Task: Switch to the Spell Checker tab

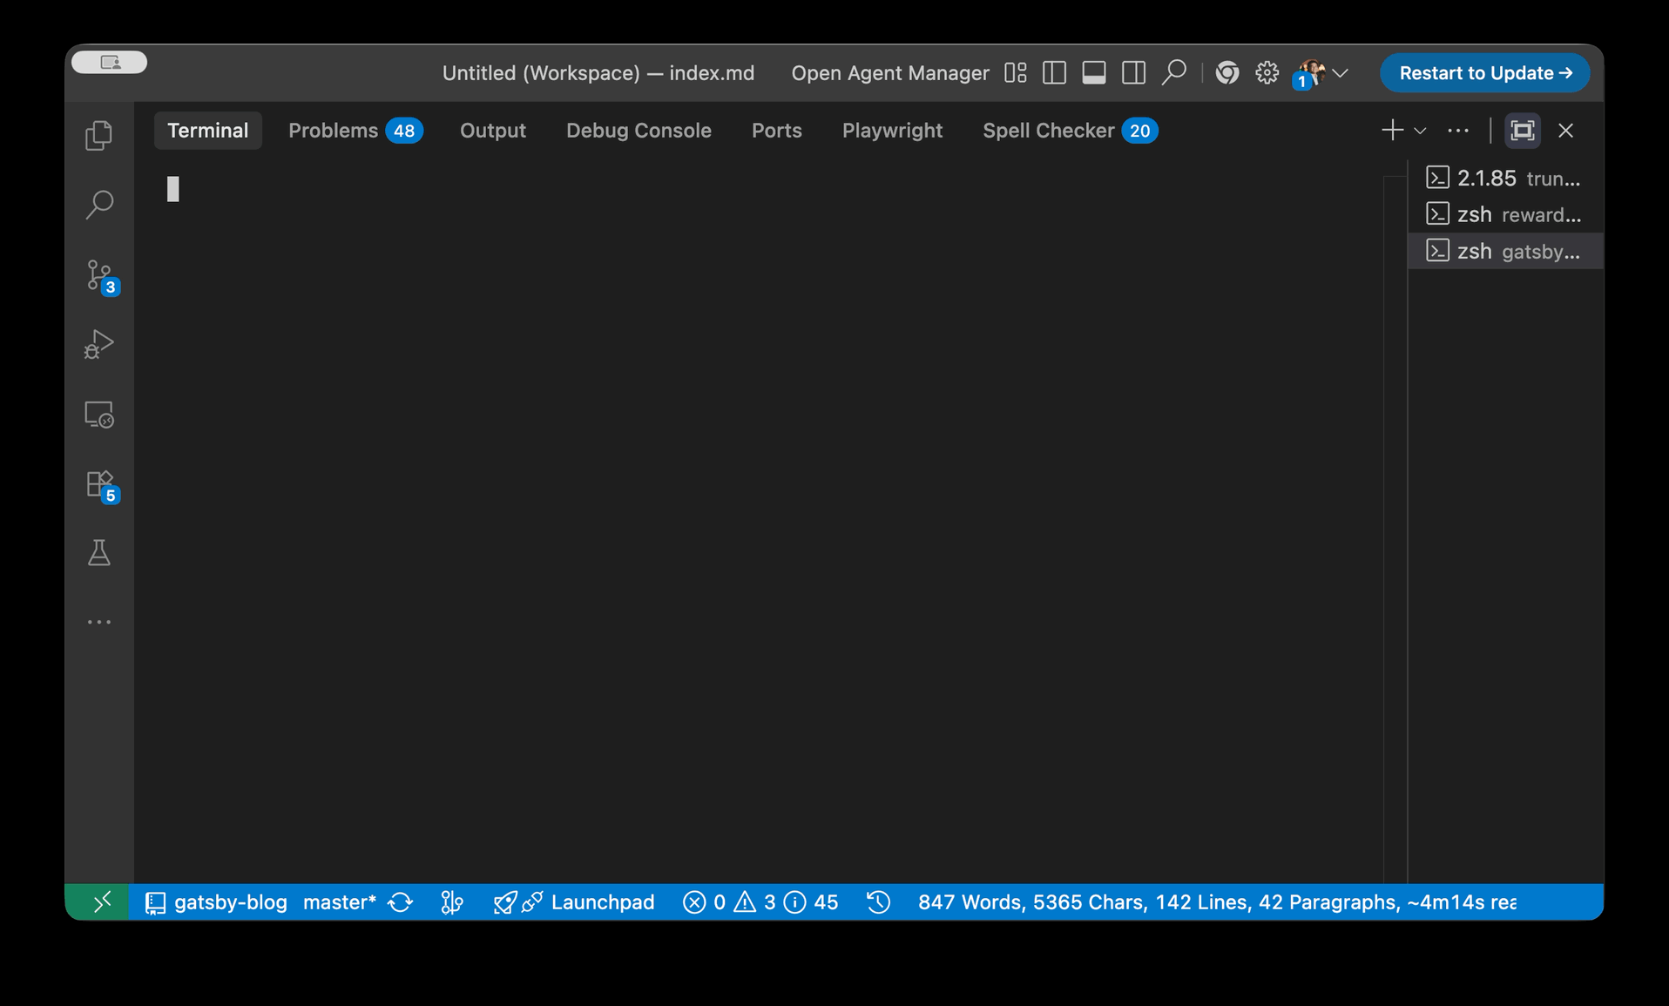Action: click(1050, 131)
